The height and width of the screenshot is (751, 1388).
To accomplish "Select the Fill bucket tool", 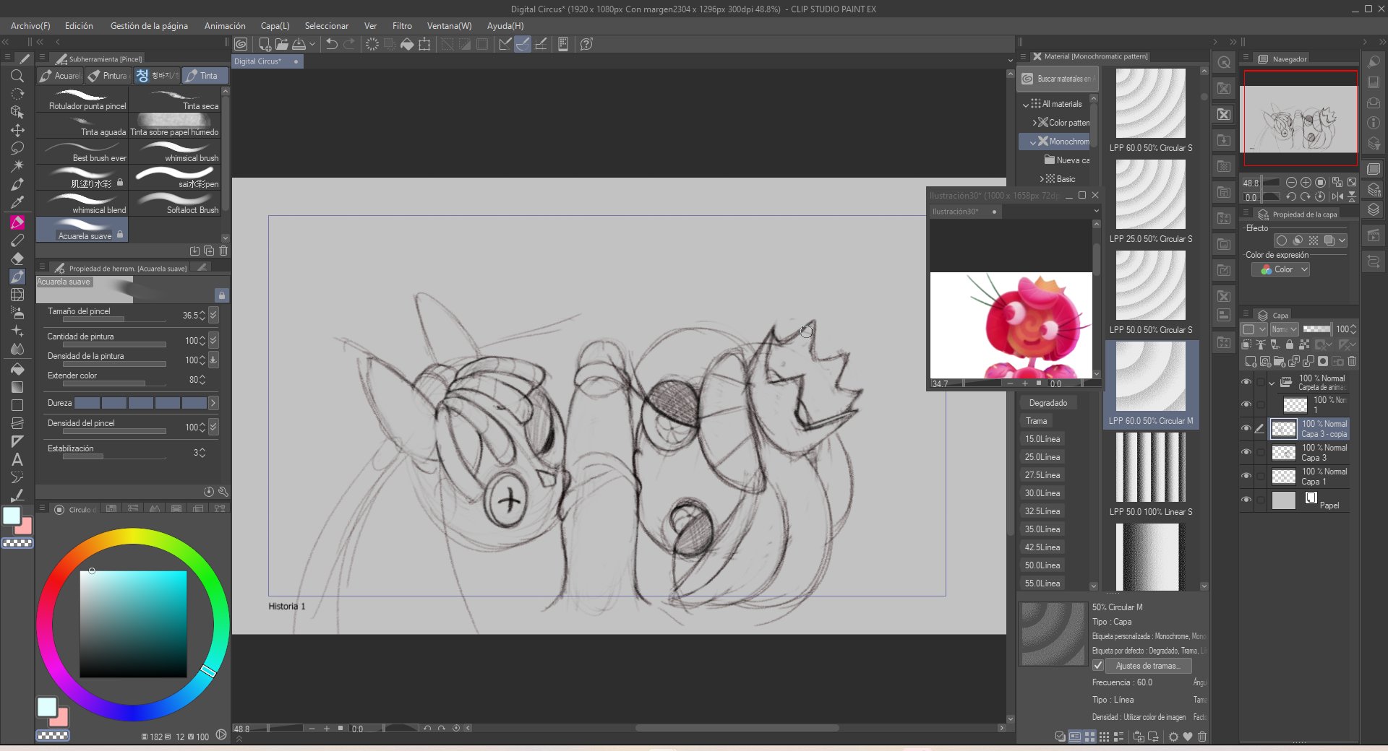I will pos(17,369).
